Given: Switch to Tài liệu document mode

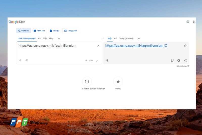Looking at the screenshot, I should tap(55, 31).
